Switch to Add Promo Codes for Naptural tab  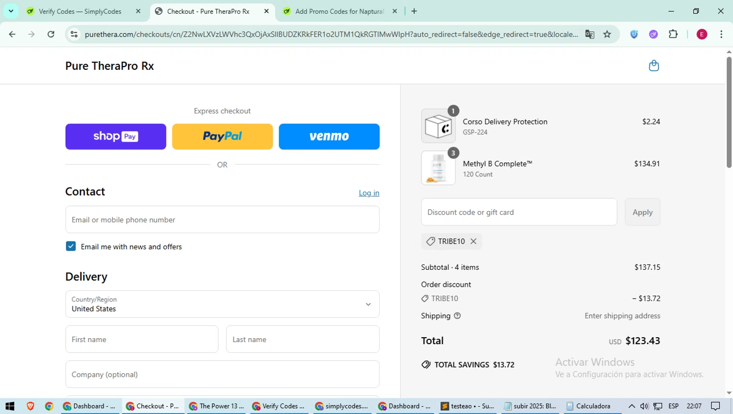pyautogui.click(x=340, y=11)
